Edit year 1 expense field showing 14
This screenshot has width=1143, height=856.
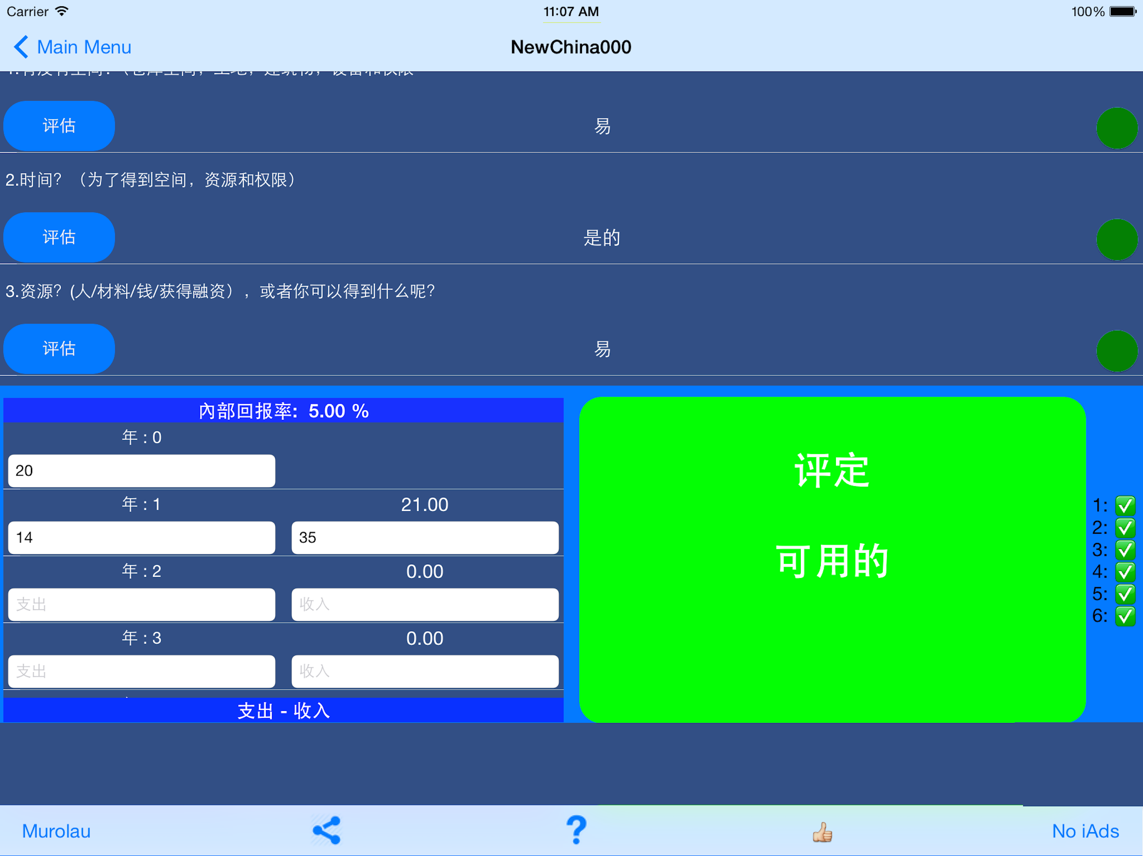pyautogui.click(x=141, y=538)
